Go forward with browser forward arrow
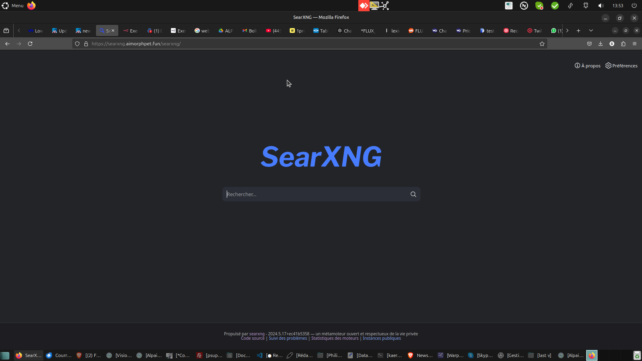Image resolution: width=642 pixels, height=361 pixels. pos(19,44)
